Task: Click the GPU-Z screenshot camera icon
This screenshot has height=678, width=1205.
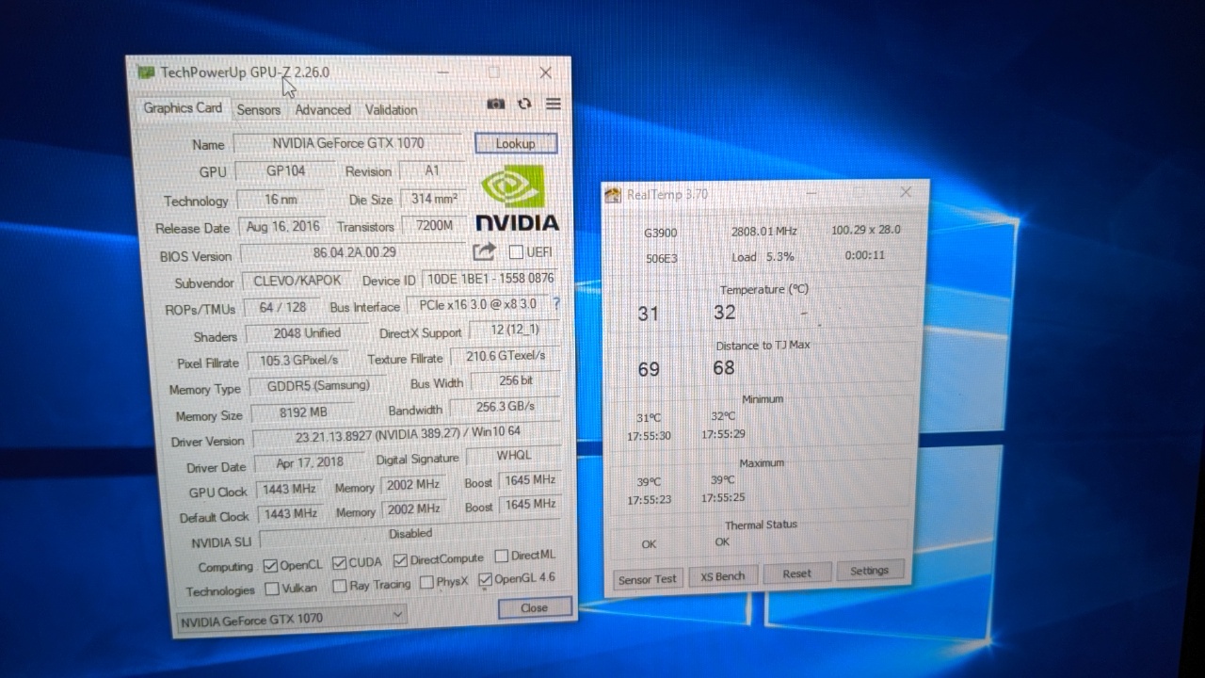Action: click(496, 105)
